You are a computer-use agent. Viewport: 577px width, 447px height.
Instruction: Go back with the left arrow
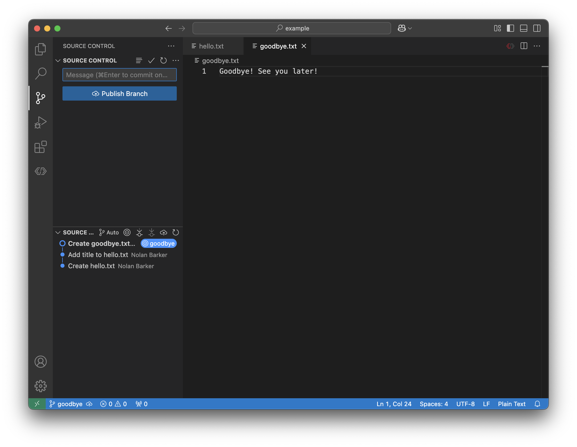tap(169, 28)
